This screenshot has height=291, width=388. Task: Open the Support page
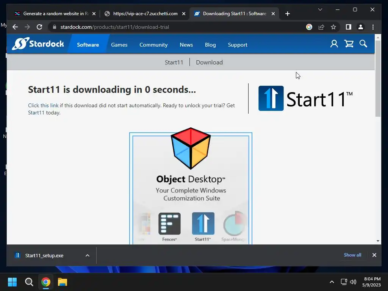238,45
